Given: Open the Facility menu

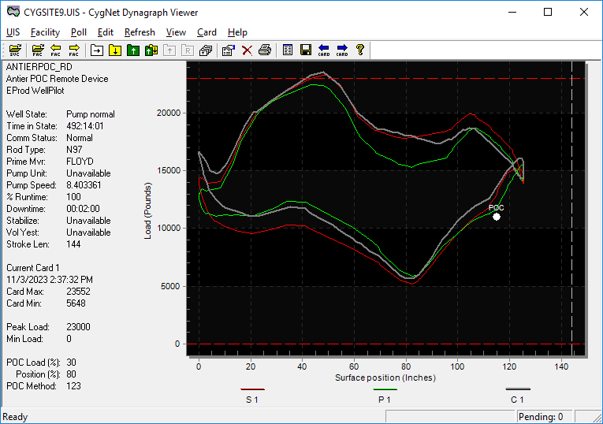Looking at the screenshot, I should pos(46,32).
